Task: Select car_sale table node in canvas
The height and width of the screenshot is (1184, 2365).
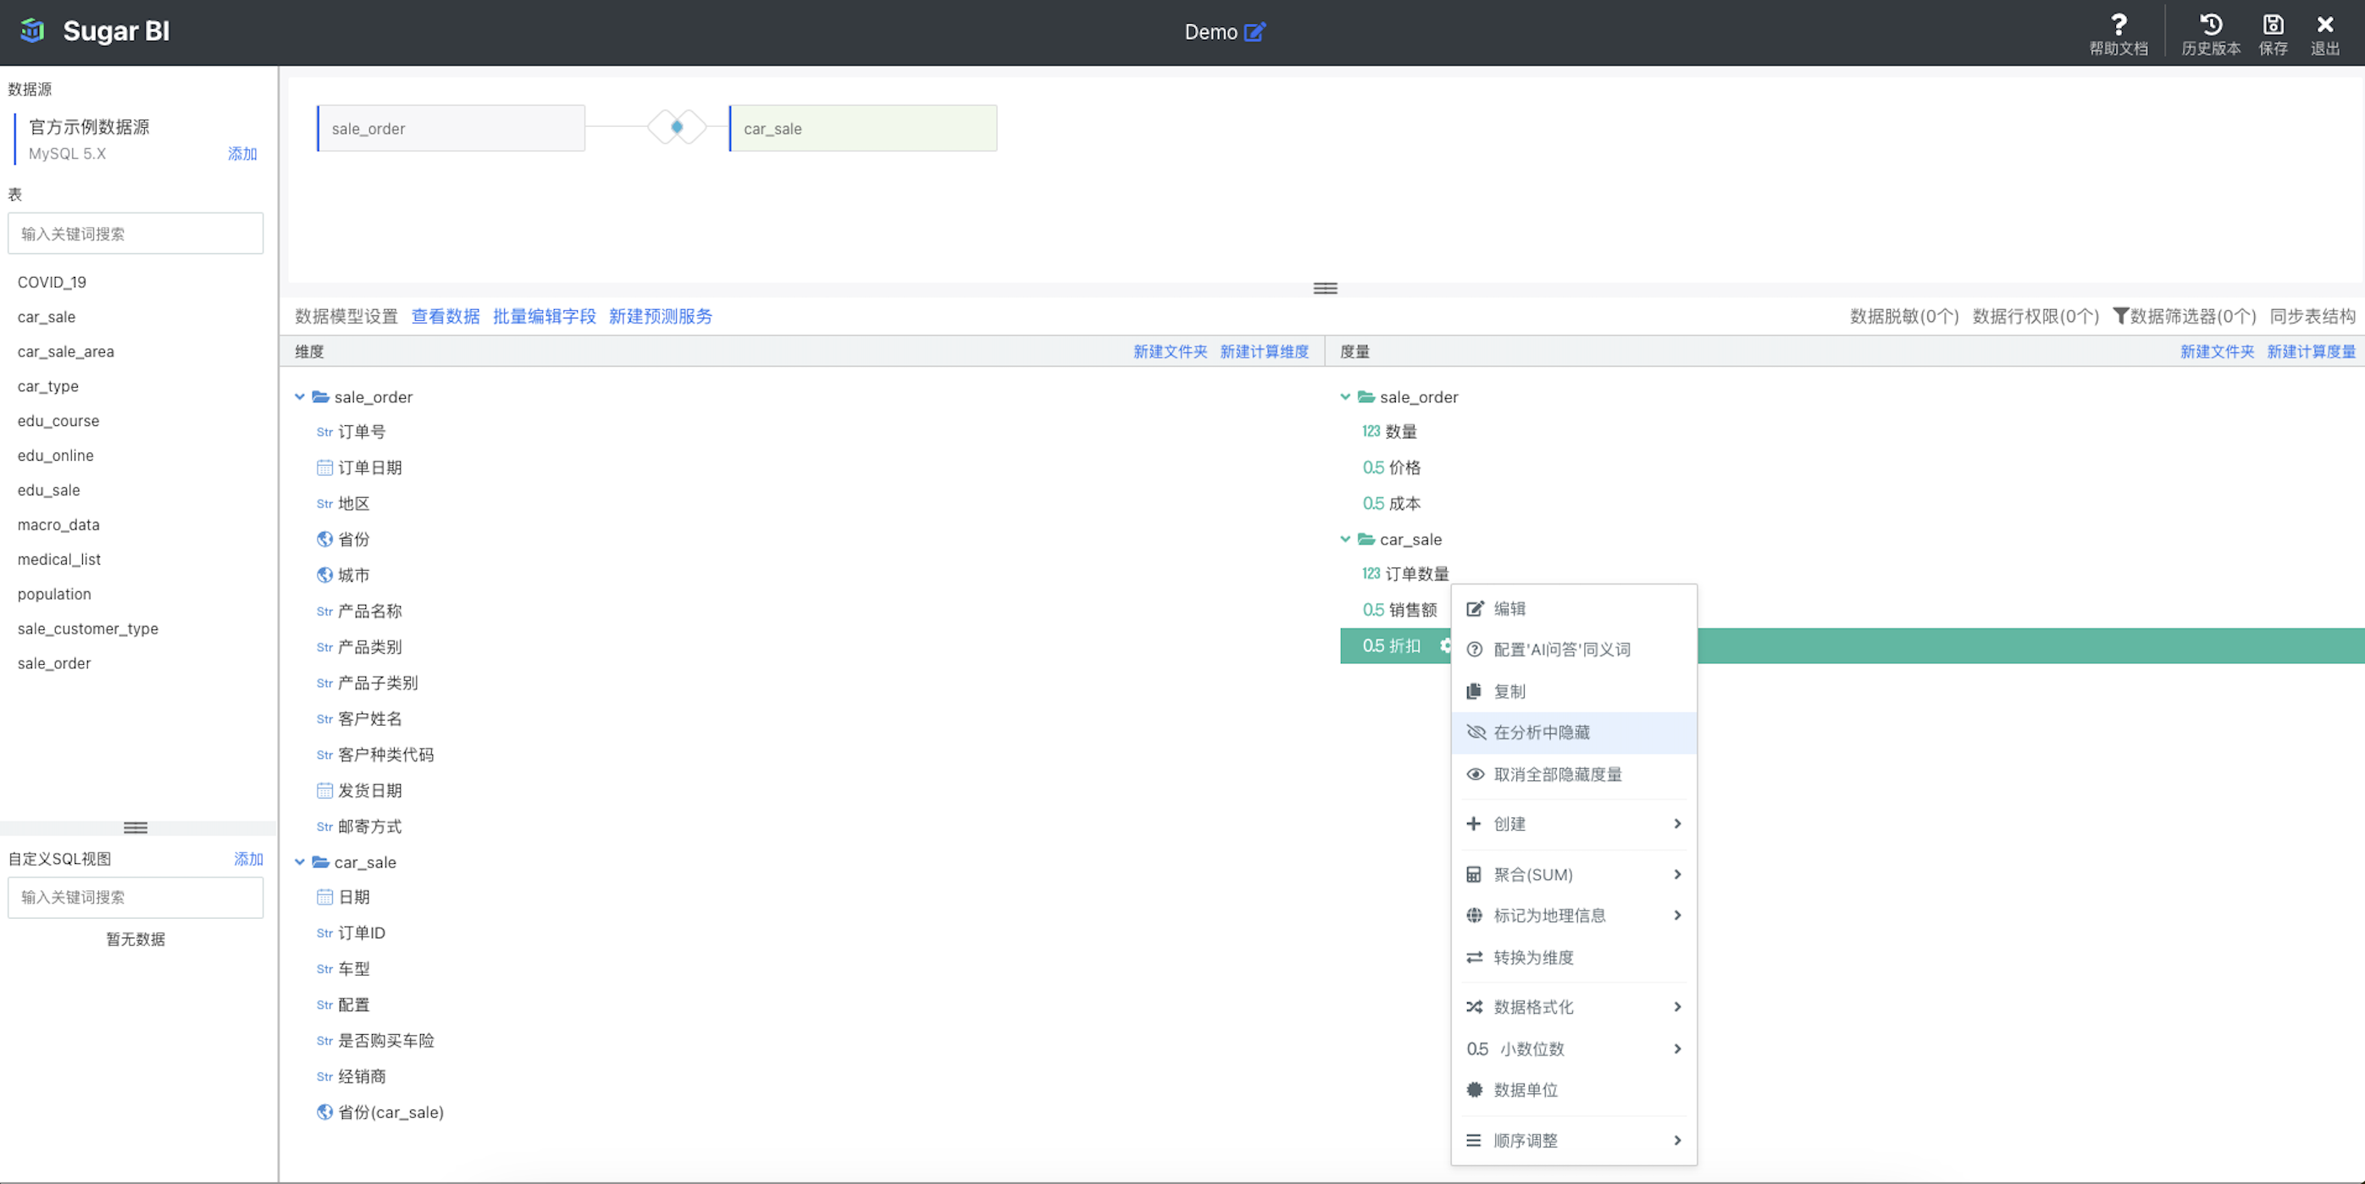Action: 863,129
